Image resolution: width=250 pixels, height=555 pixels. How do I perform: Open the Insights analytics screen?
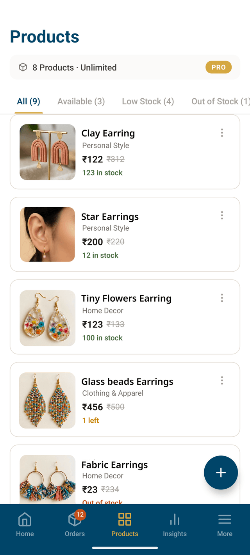[x=175, y=525]
